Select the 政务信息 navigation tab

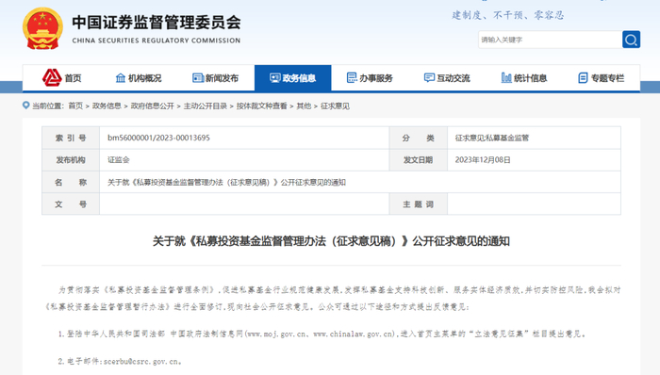[292, 78]
